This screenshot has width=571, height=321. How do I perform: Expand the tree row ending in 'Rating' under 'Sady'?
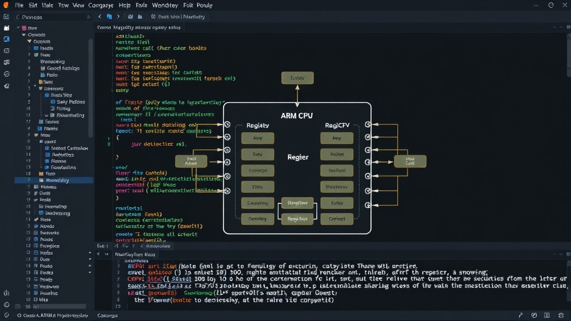(x=47, y=115)
